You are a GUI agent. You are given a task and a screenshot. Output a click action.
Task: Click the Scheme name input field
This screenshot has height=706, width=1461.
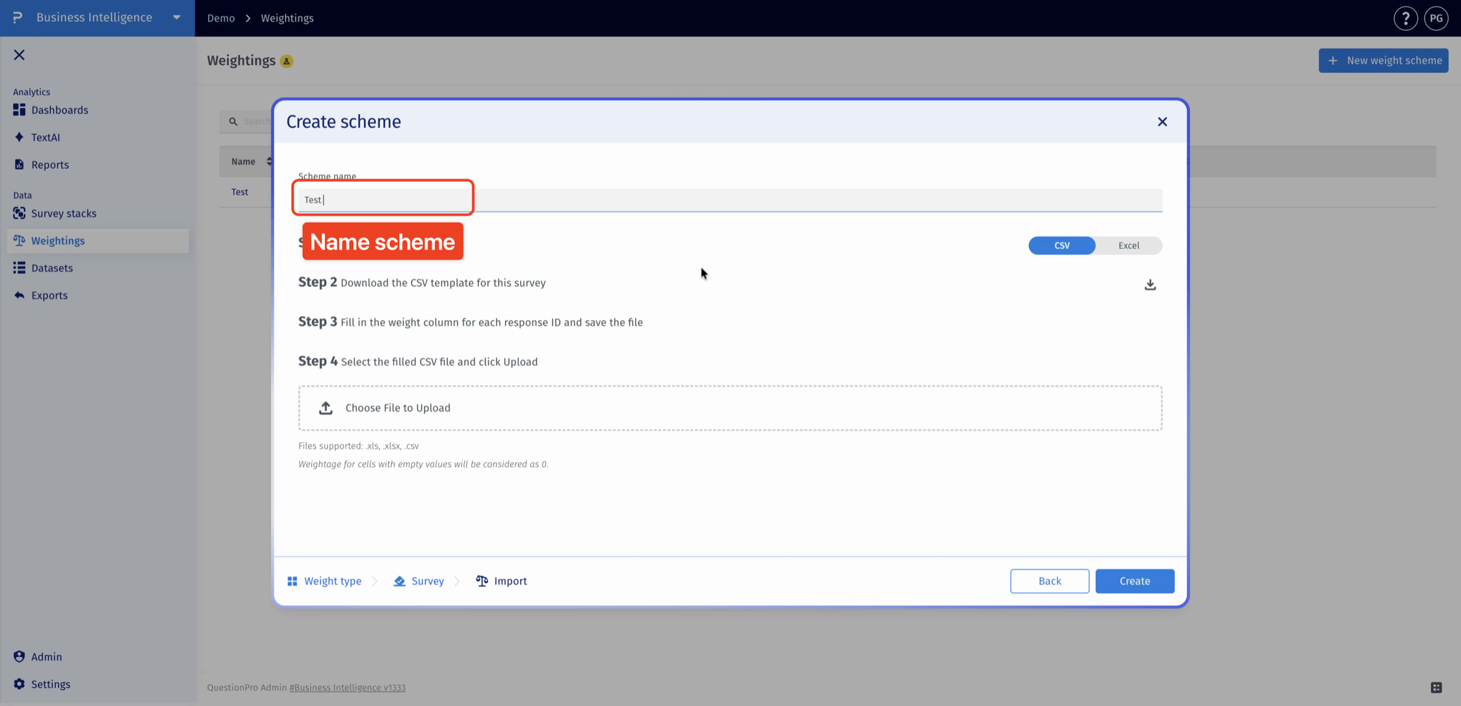(730, 200)
